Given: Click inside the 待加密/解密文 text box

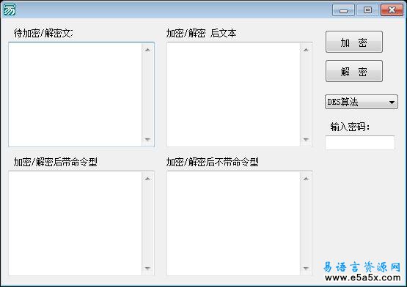Looking at the screenshot, I should coord(76,94).
